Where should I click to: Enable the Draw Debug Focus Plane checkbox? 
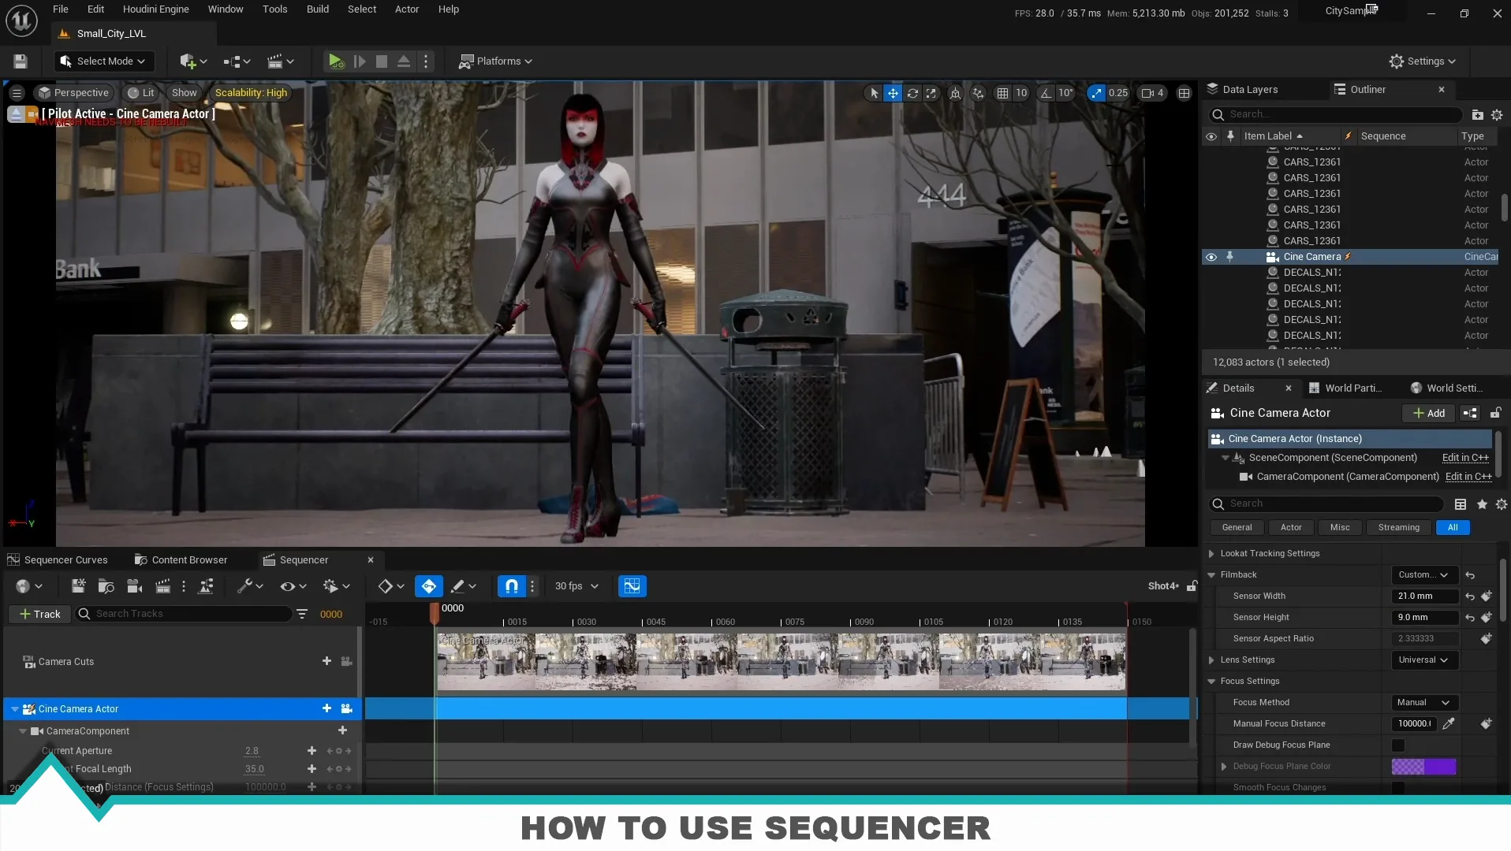click(1400, 745)
